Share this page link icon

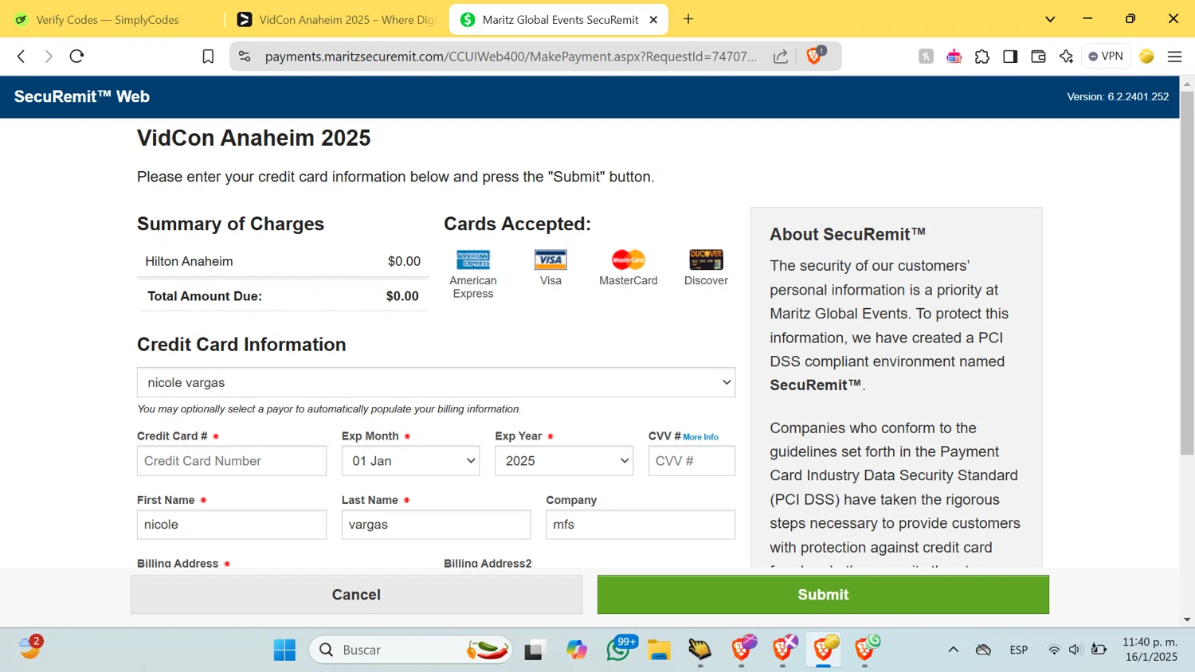coord(781,57)
